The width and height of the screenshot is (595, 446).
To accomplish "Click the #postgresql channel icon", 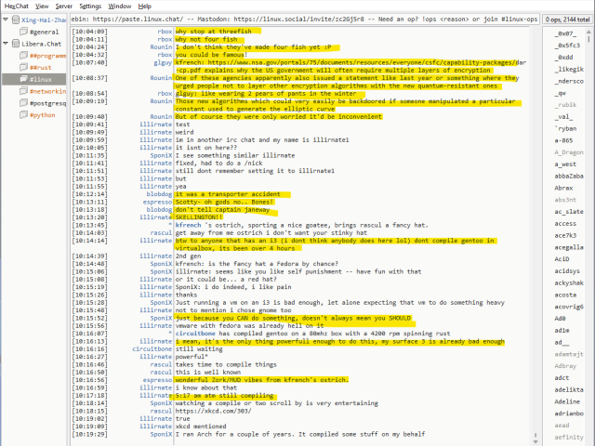I will point(21,104).
